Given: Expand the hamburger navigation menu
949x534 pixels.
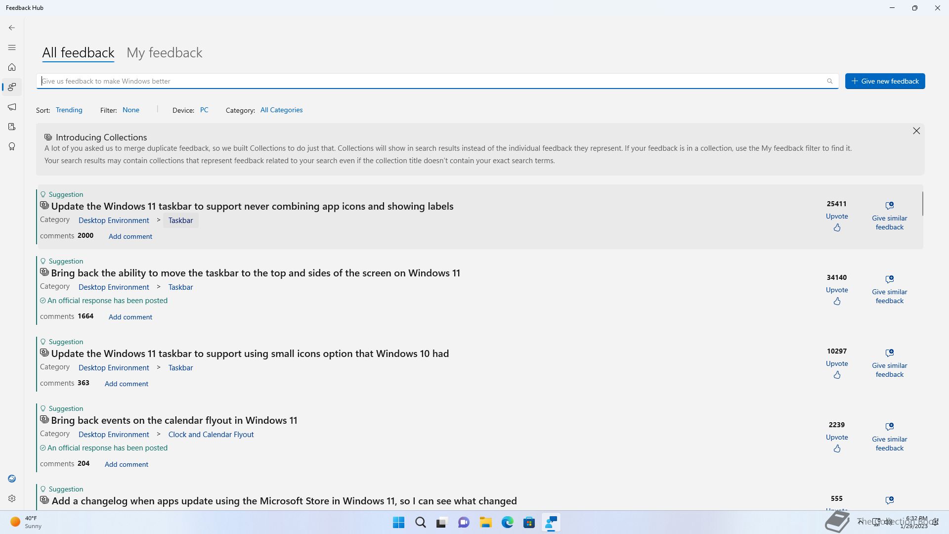Looking at the screenshot, I should coord(12,47).
